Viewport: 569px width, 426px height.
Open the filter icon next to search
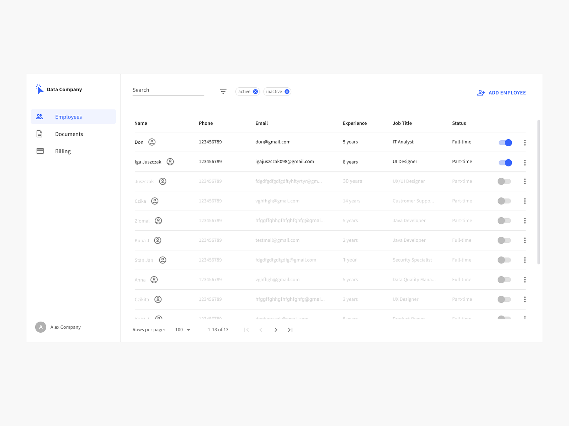[x=223, y=91]
